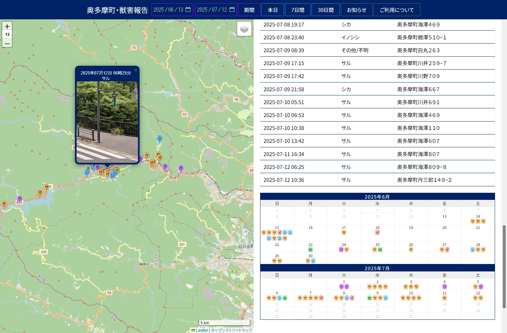Image resolution: width=507 pixels, height=333 pixels.
Task: Open the map layers control
Action: tap(244, 29)
